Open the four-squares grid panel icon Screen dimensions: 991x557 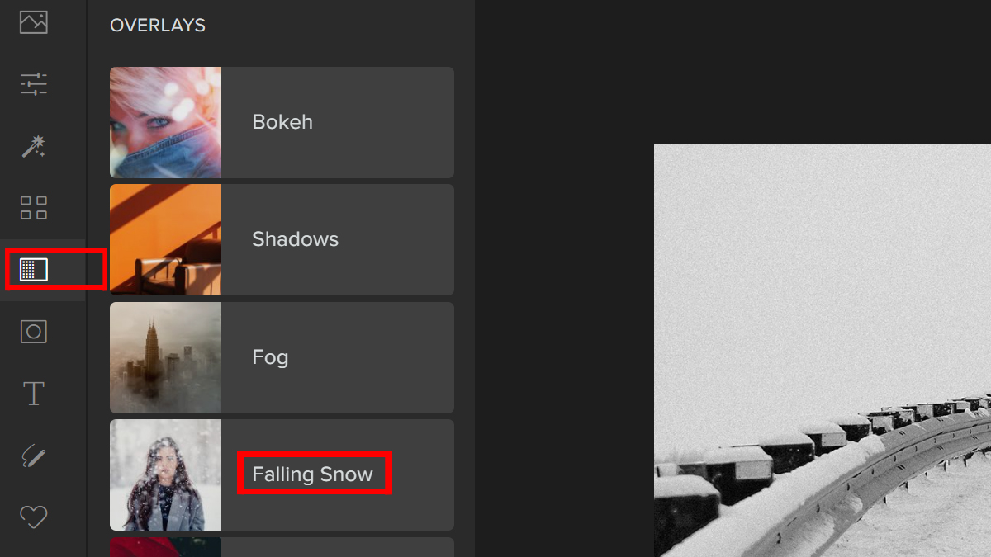34,208
